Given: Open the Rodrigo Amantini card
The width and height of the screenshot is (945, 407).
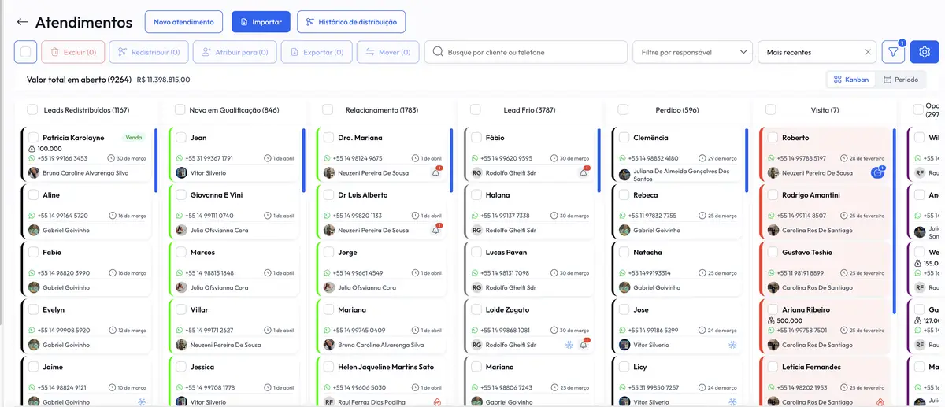Looking at the screenshot, I should click(x=825, y=210).
